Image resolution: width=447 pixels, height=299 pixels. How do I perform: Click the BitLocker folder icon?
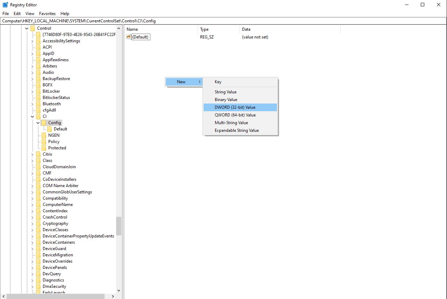[x=38, y=91]
